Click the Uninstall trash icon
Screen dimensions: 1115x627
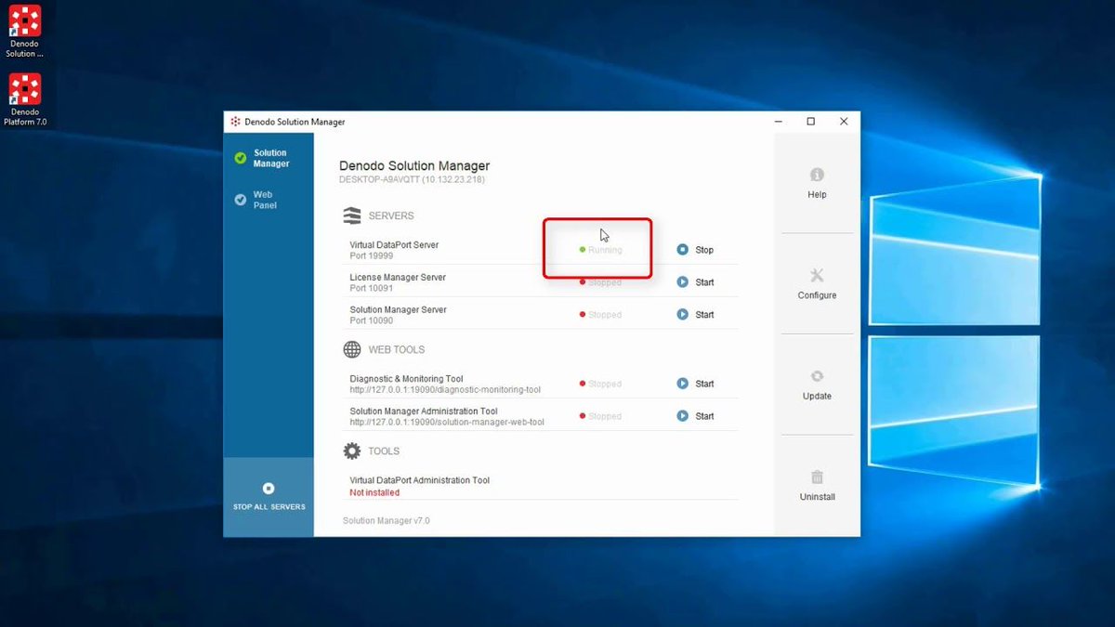[816, 477]
